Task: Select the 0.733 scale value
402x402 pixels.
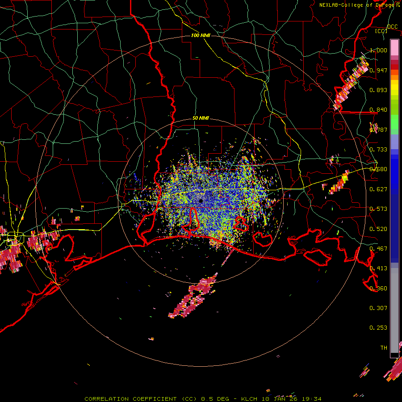Action: click(378, 150)
